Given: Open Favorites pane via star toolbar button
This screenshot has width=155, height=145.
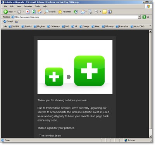Looking at the screenshot, I should click(64, 12).
